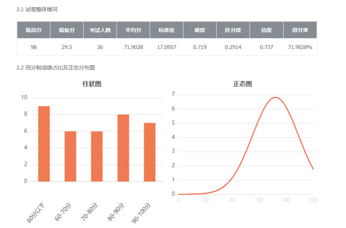Click the 90-100分 bar
Screen dimensions: 346x228
[x=150, y=152]
